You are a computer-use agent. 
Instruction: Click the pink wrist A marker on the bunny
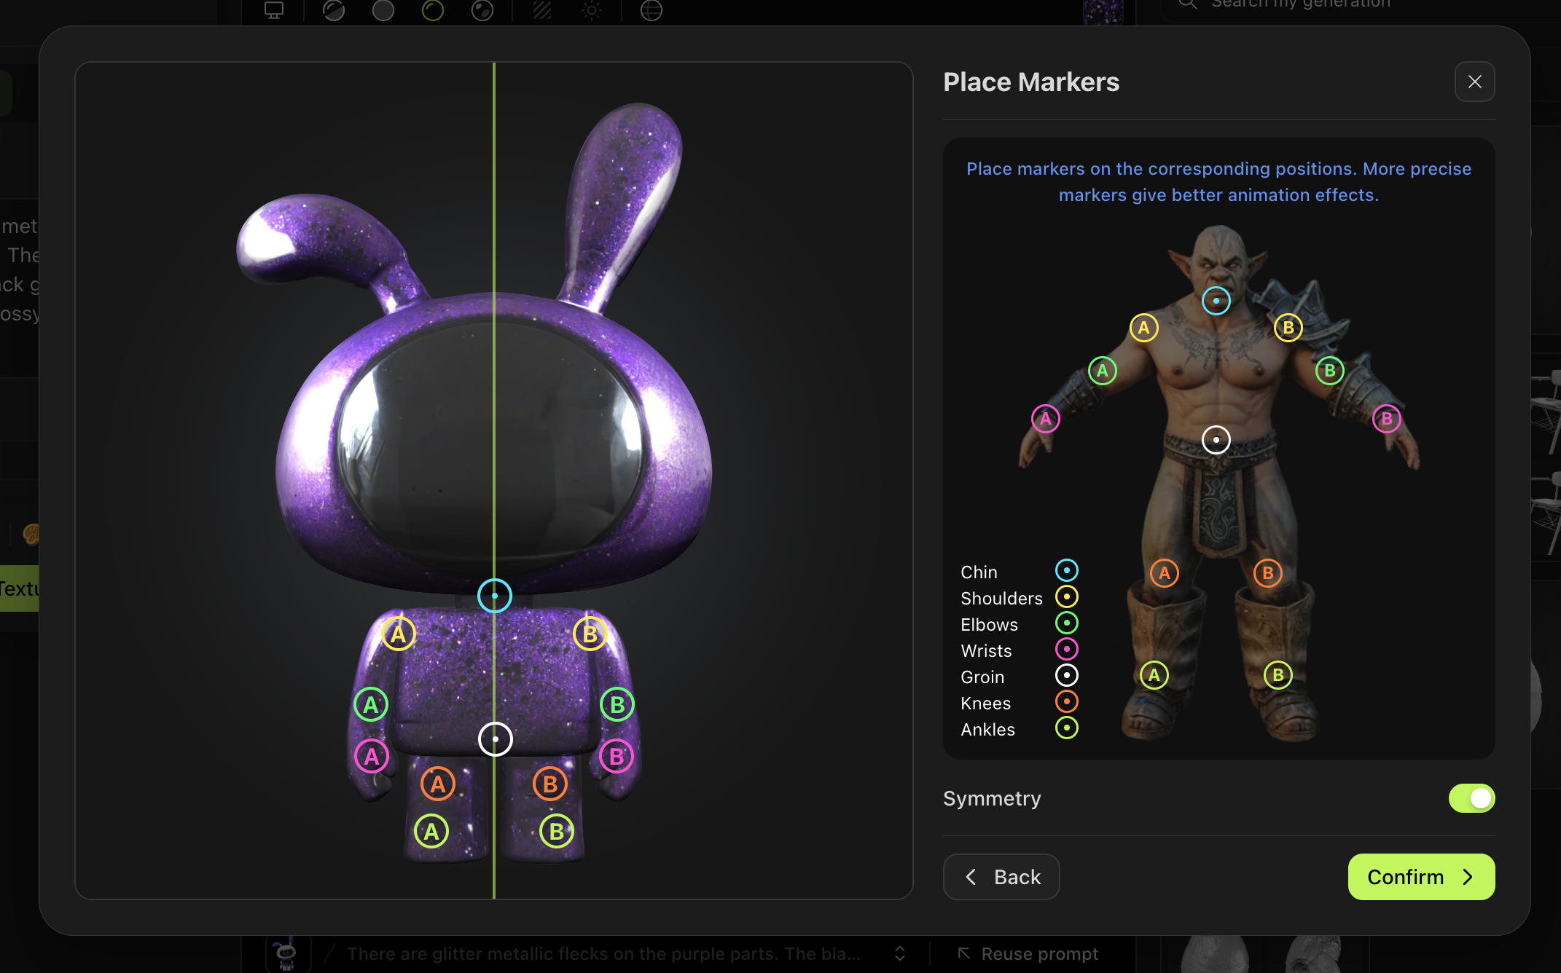tap(372, 757)
